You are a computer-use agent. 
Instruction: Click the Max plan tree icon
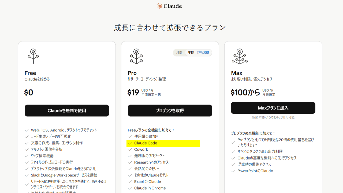(x=240, y=56)
